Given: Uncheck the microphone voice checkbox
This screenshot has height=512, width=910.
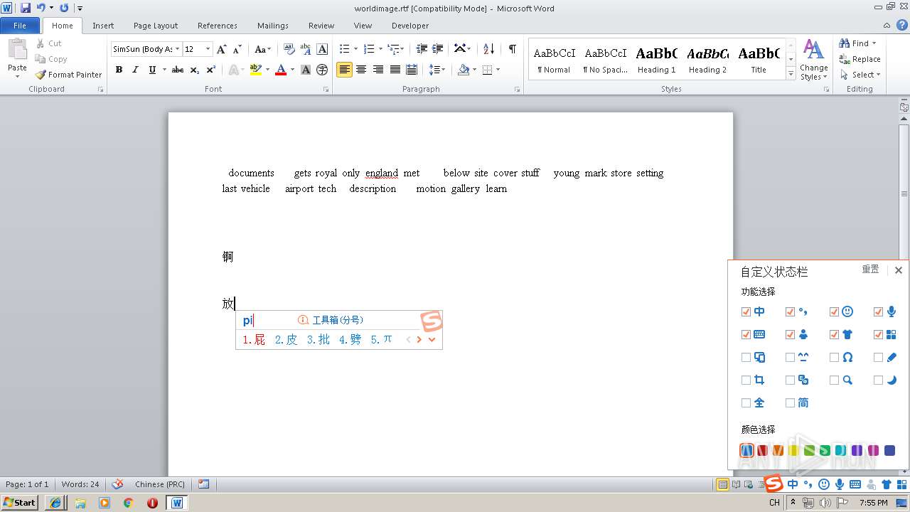Looking at the screenshot, I should click(878, 311).
